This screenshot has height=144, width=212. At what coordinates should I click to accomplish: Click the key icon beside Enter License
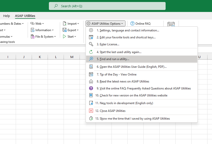(91, 44)
